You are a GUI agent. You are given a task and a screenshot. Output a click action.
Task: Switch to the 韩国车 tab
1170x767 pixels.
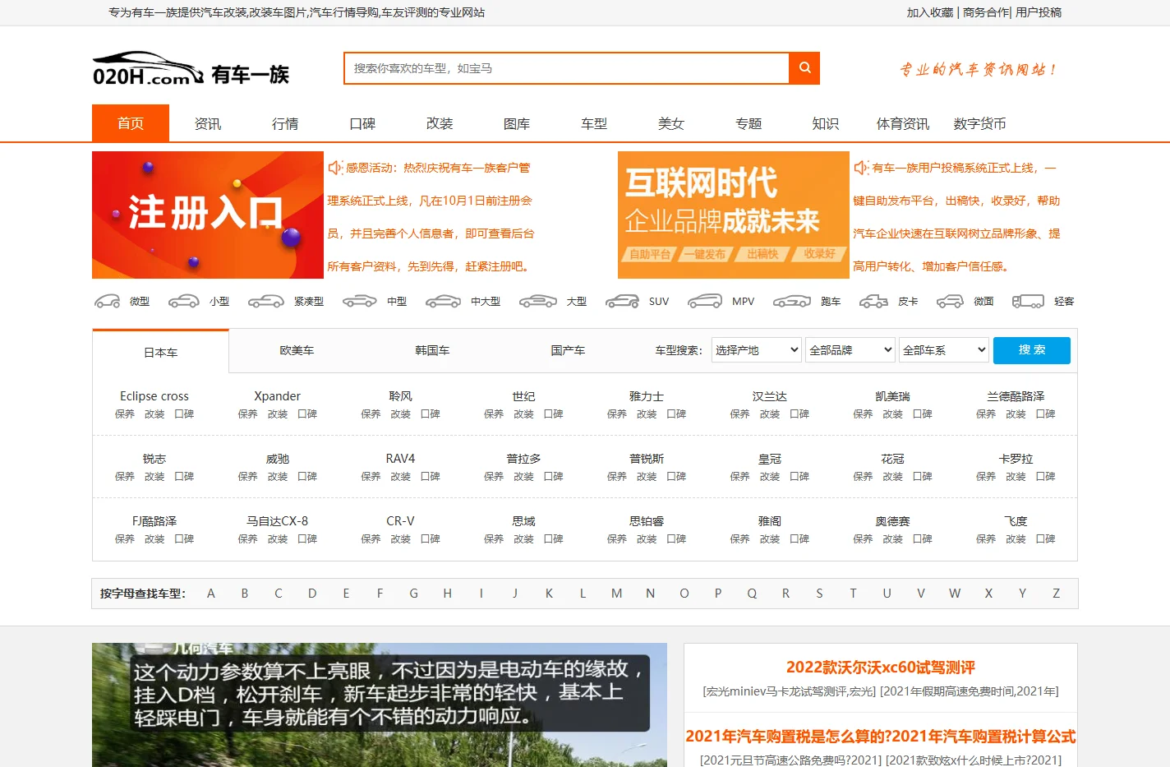coord(432,350)
